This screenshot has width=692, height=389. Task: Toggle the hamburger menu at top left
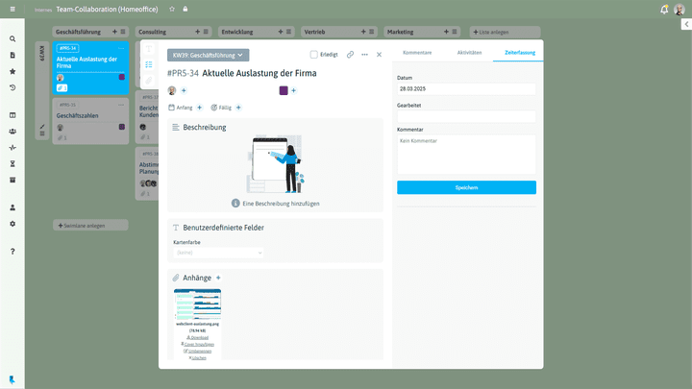tap(12, 10)
